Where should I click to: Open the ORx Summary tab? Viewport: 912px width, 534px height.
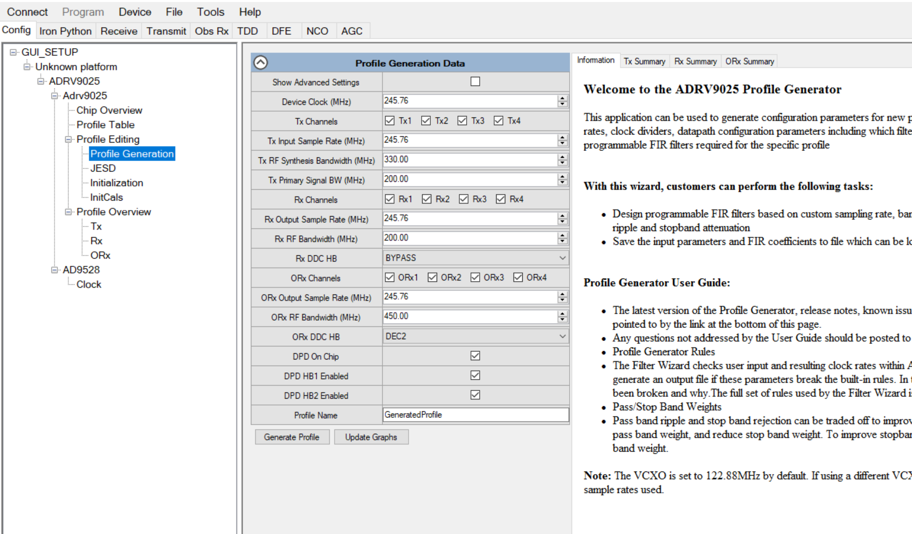point(750,61)
